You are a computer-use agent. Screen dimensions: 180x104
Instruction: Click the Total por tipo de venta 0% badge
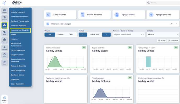click(176, 47)
